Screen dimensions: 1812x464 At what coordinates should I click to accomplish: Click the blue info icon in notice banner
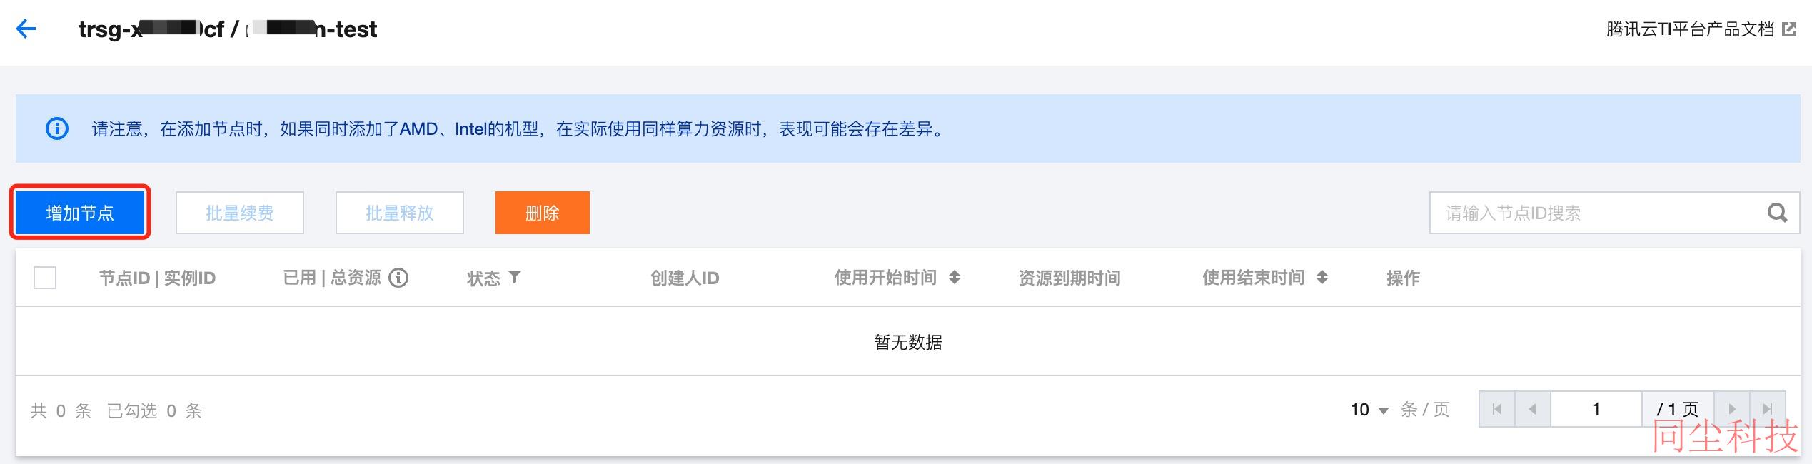tap(57, 128)
